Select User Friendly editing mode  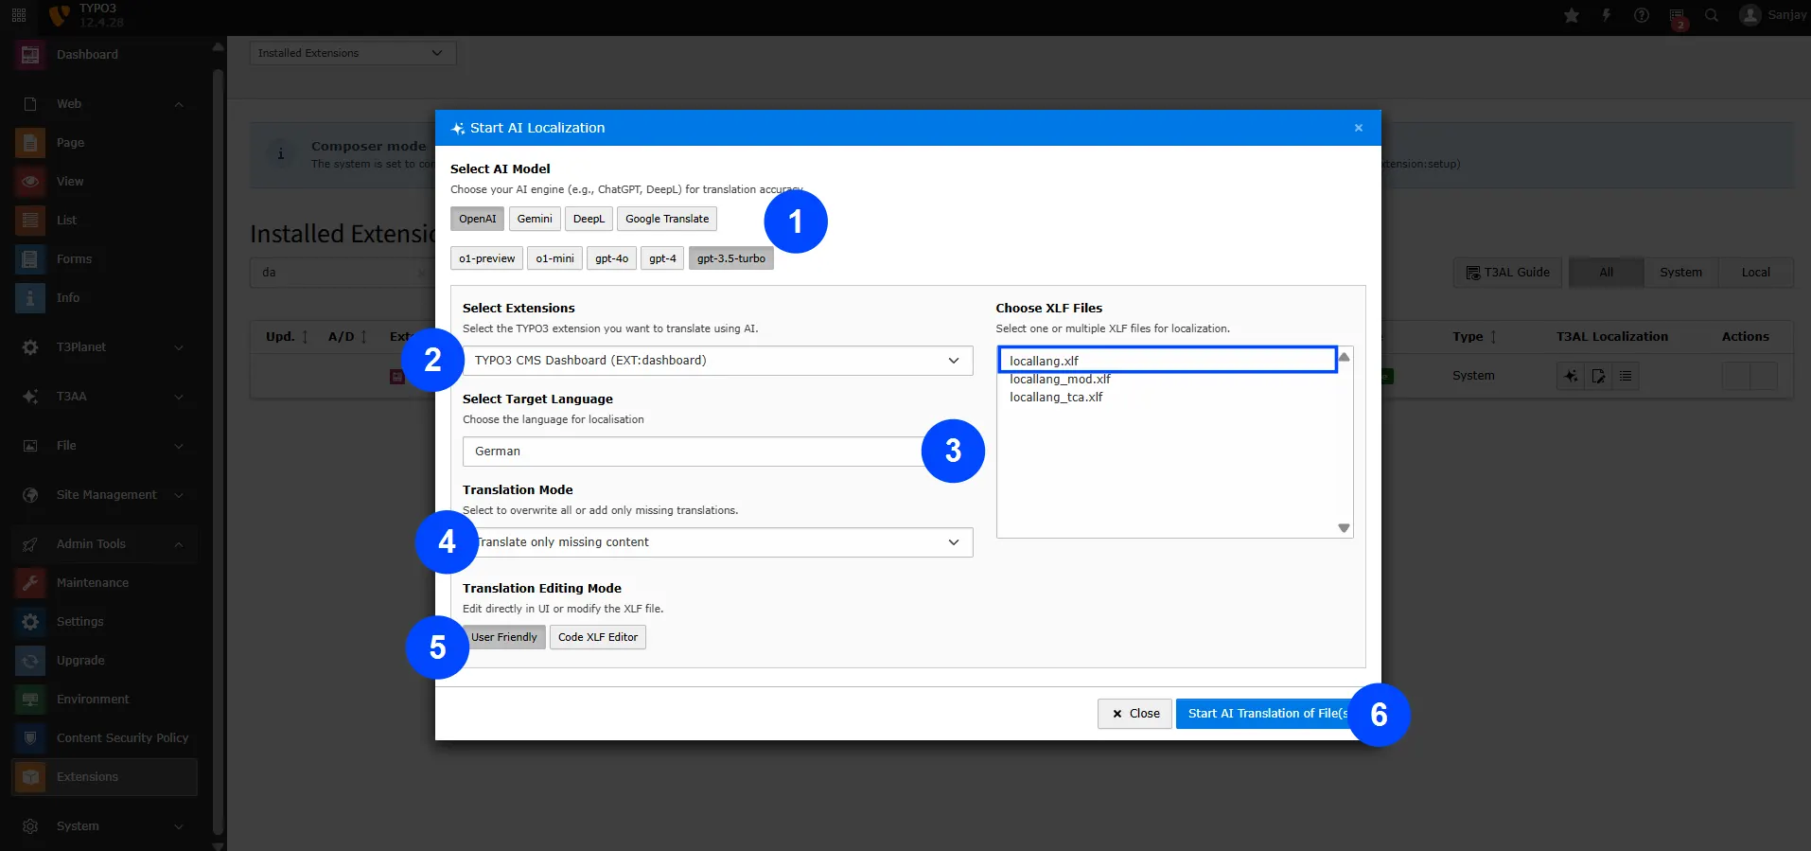[x=504, y=637]
